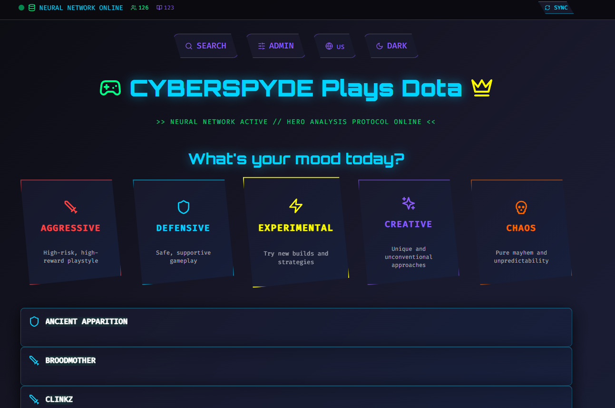Select the Defensive mood card
The image size is (615, 408).
point(184,232)
